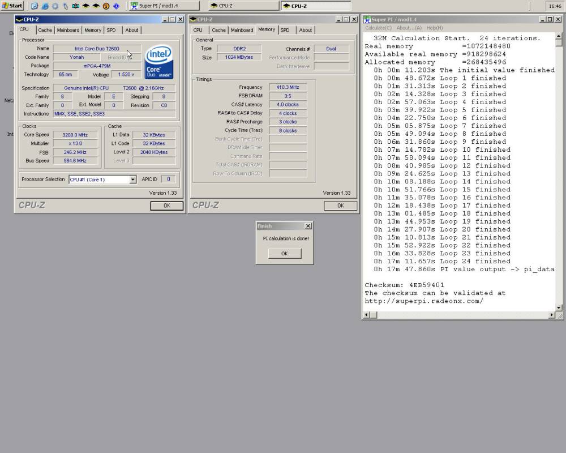Click the Code Name value Yonah

click(76, 57)
